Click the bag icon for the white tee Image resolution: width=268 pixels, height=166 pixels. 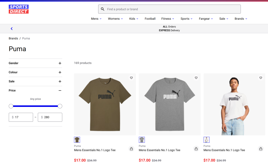261,149
